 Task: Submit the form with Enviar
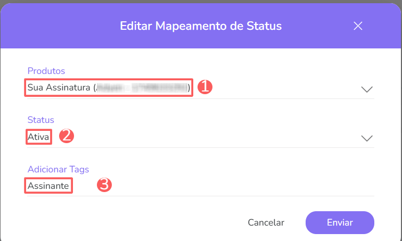click(340, 222)
